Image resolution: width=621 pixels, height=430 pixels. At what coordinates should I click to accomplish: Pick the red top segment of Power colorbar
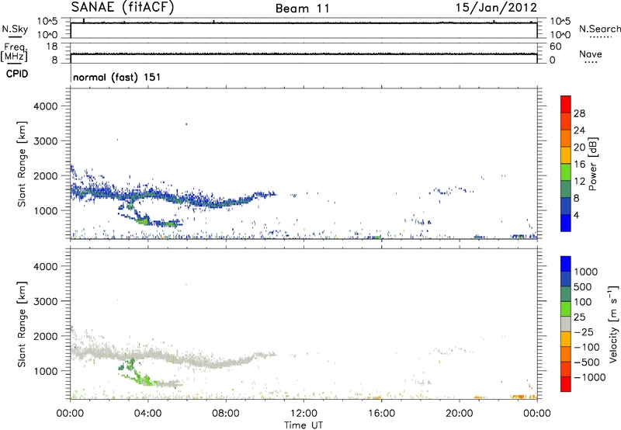point(566,104)
